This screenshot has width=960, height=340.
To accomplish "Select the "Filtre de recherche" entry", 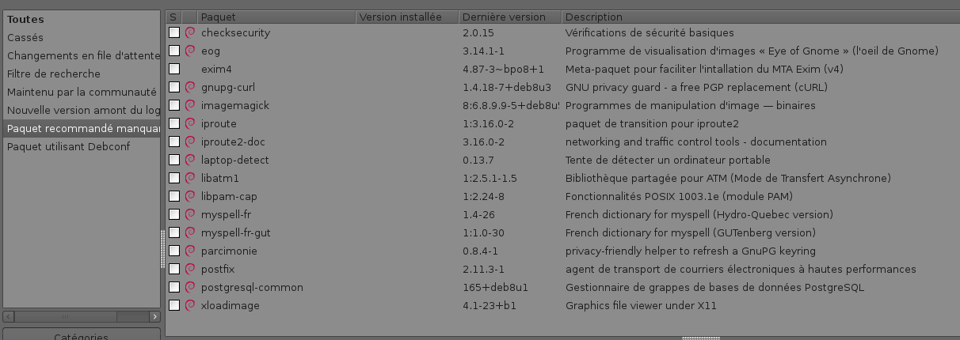I will coord(54,74).
